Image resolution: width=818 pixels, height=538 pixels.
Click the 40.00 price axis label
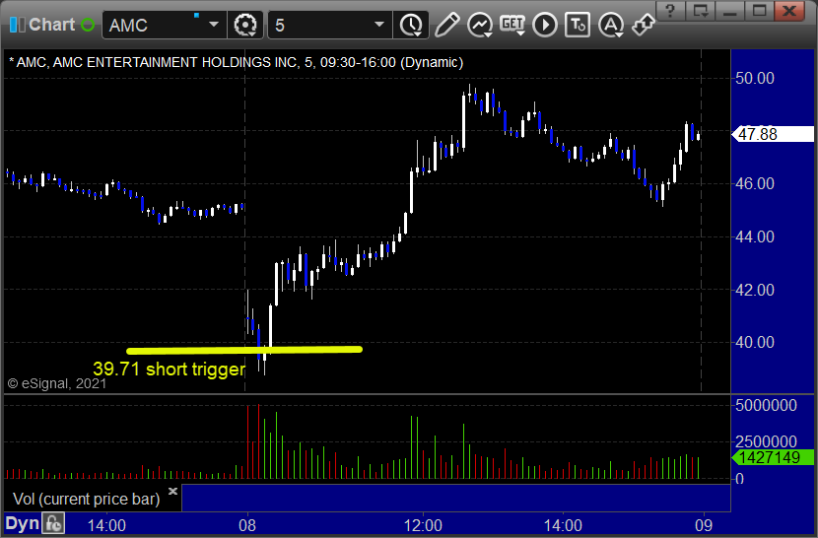[754, 342]
